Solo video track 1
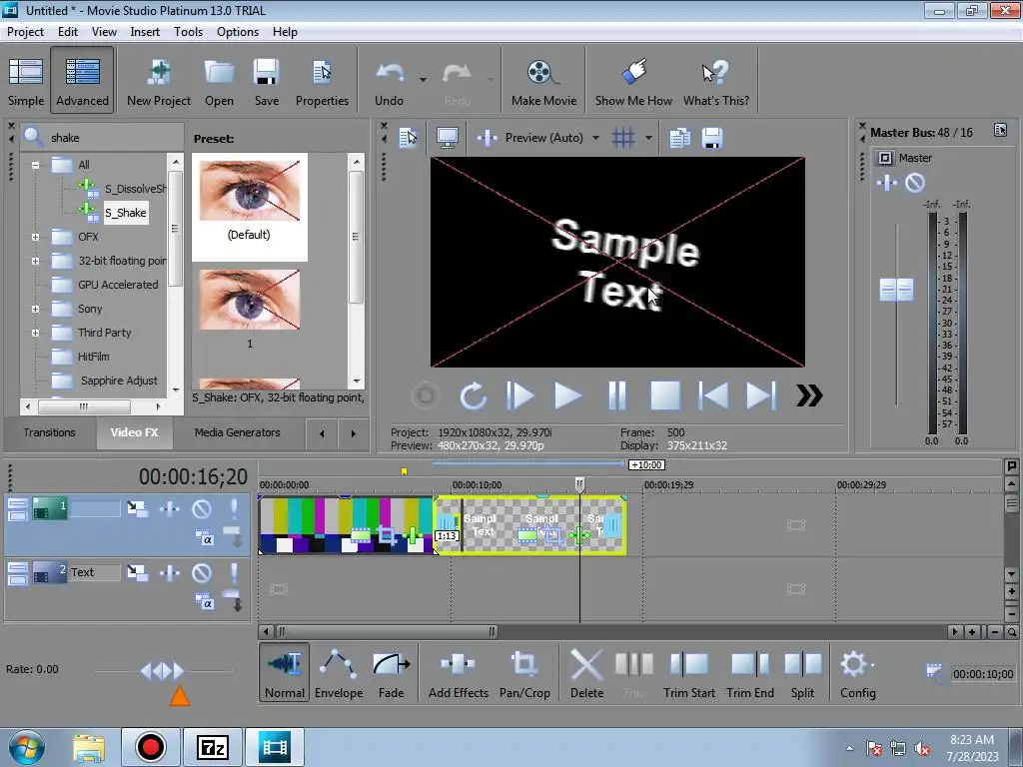This screenshot has width=1023, height=767. (x=234, y=508)
